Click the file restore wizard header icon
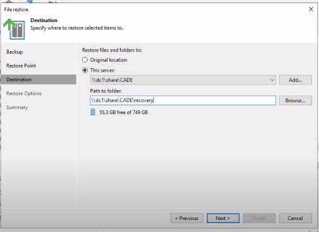The height and width of the screenshot is (232, 319). point(15,29)
